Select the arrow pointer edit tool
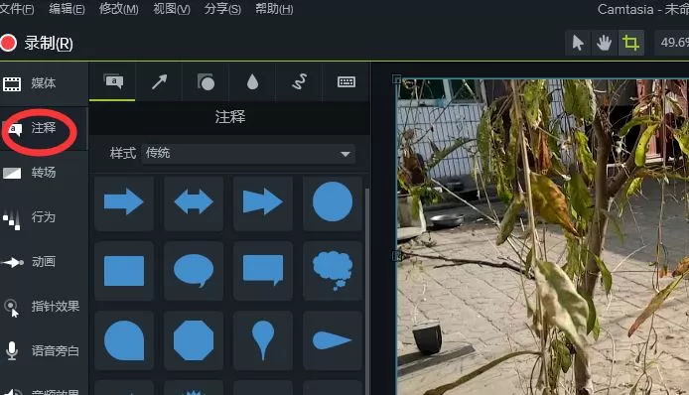This screenshot has height=395, width=689. tap(578, 43)
